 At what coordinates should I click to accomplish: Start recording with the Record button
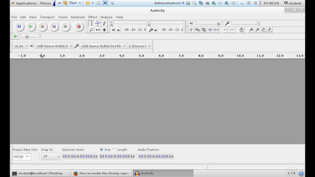[79, 27]
